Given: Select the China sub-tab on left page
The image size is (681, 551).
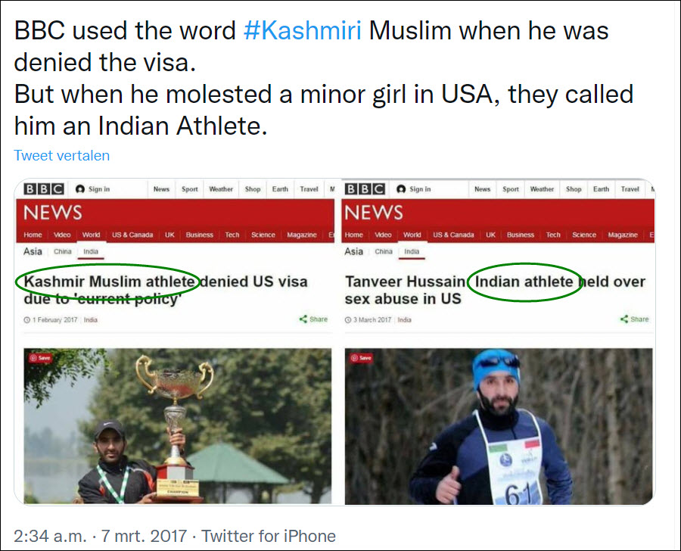Looking at the screenshot, I should click(63, 251).
